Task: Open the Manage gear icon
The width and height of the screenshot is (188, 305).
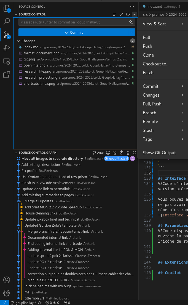Action: point(7,293)
